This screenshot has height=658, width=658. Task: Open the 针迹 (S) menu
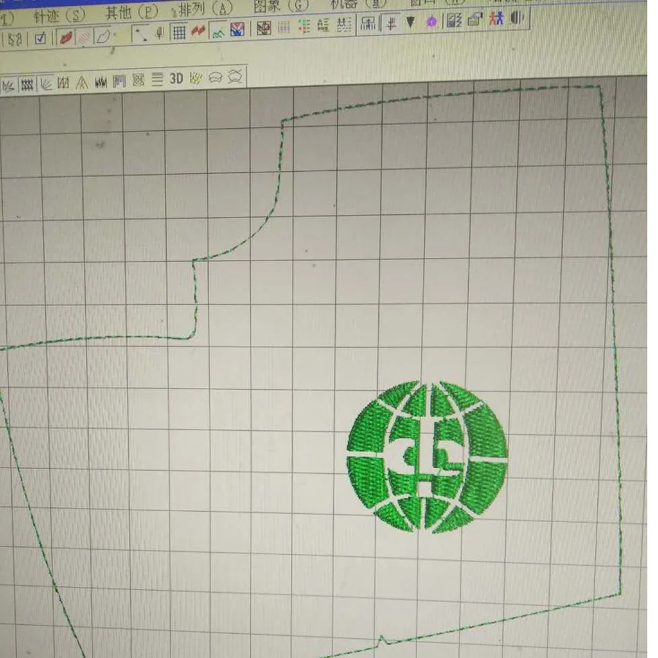[x=58, y=15]
